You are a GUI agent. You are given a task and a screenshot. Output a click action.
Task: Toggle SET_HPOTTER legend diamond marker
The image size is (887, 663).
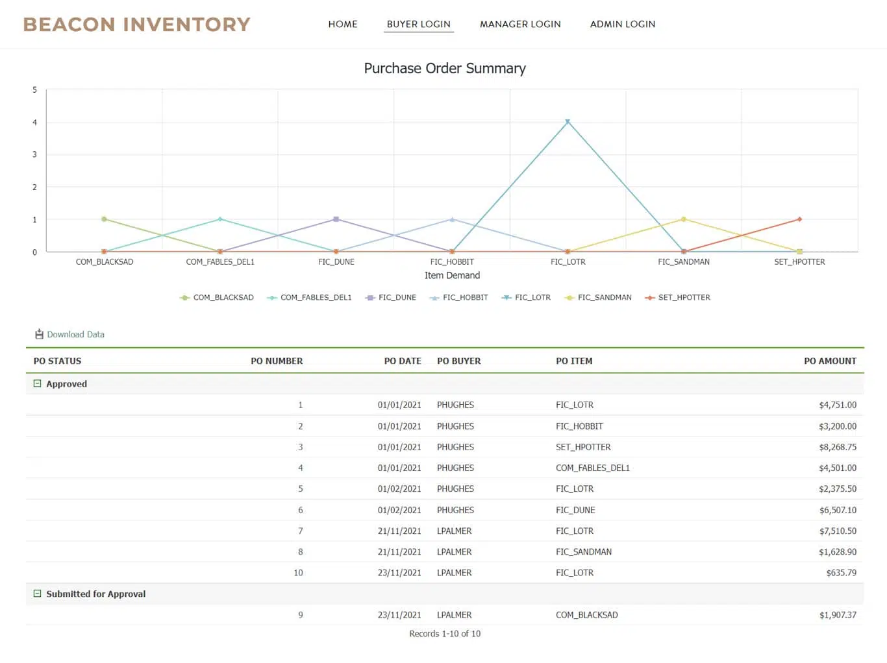(x=649, y=298)
